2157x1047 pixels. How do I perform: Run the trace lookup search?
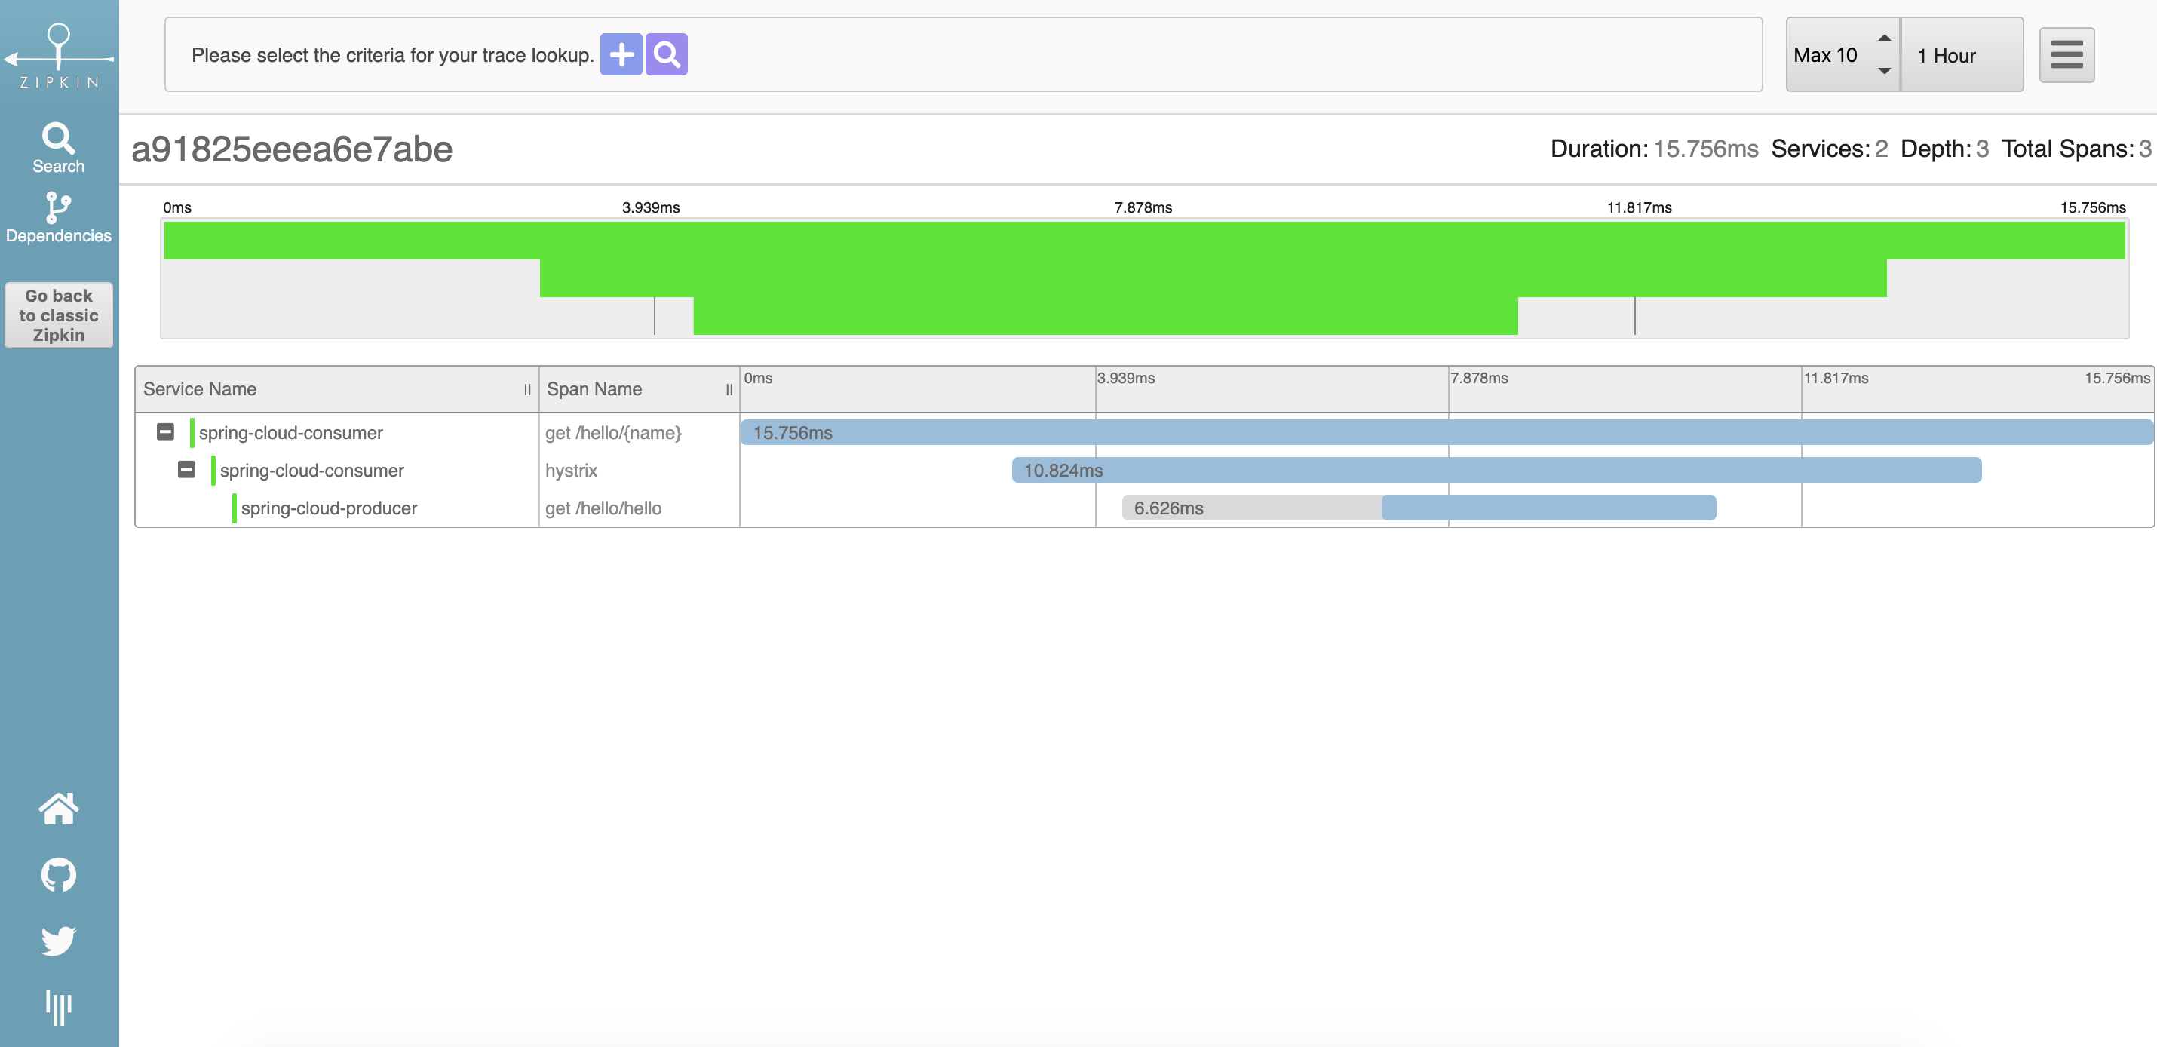(667, 54)
